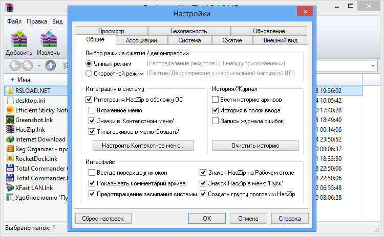Toggle История в полях ввода checkbox
Viewport: 384px width, 237px height.
click(x=215, y=110)
